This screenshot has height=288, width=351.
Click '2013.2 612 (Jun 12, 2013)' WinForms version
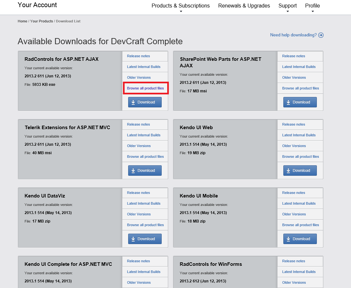point(203,281)
